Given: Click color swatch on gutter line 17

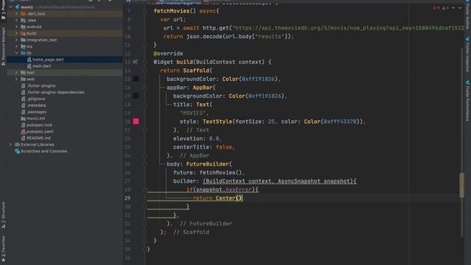Looking at the screenshot, I should (135, 96).
